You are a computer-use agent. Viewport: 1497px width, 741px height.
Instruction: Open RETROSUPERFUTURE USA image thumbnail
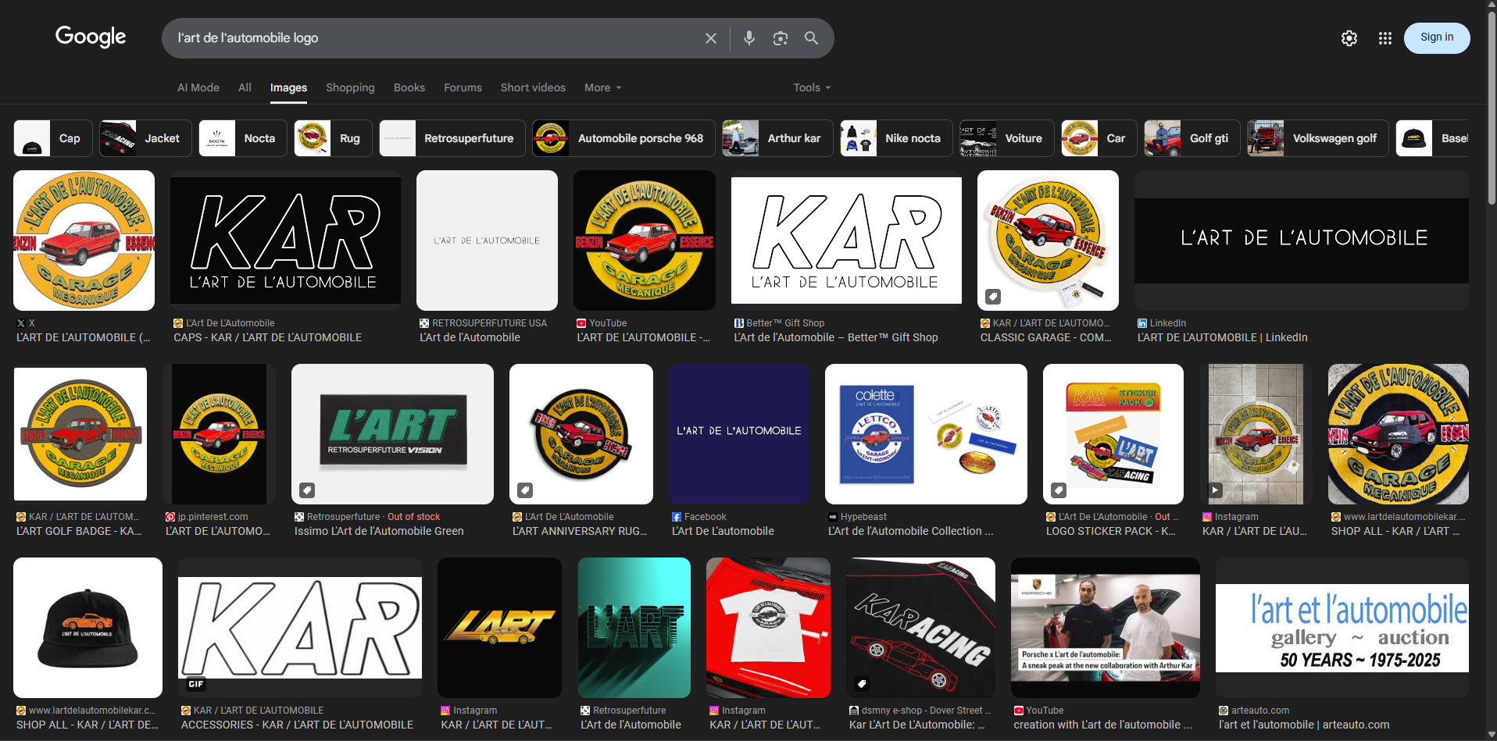point(487,240)
